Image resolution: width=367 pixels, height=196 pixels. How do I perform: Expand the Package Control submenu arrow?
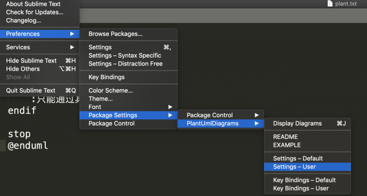click(x=257, y=115)
